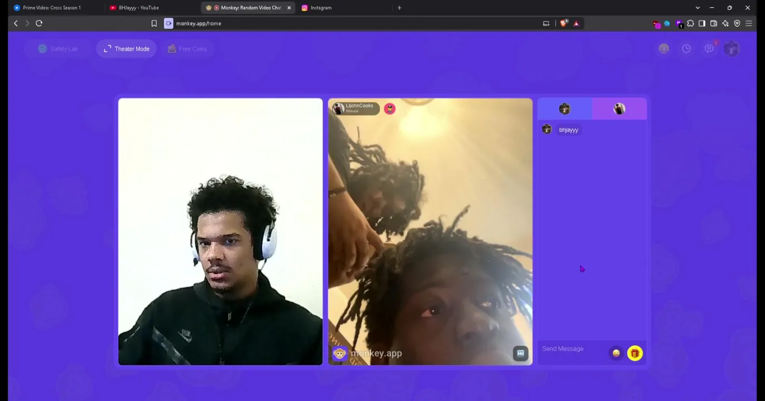Screen dimensions: 765x401
Task: Click the purple extension icon with badge 1
Action: coord(679,23)
